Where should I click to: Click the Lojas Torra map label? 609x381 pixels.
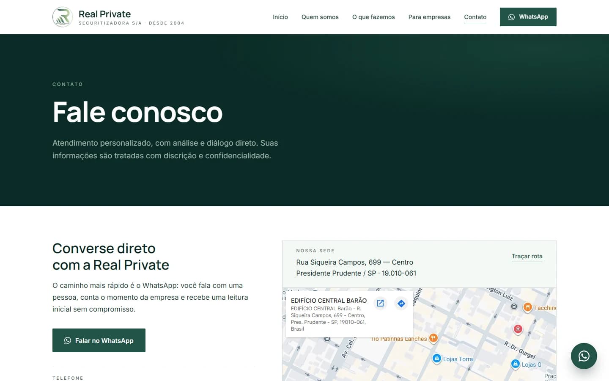pos(458,359)
